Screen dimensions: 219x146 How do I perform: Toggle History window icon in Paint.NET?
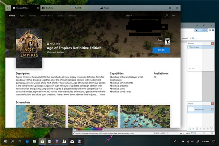coord(199,30)
